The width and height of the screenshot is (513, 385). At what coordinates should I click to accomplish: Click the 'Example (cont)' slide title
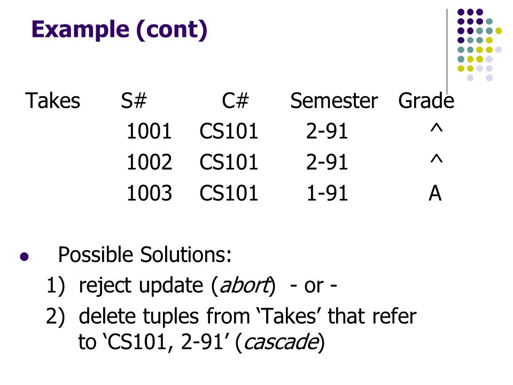pyautogui.click(x=119, y=30)
